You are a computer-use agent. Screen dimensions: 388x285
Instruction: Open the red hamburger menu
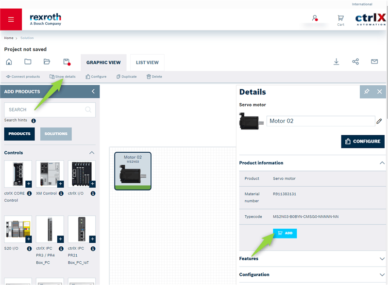click(11, 19)
